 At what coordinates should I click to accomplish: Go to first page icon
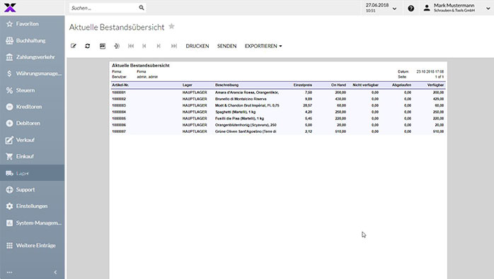pyautogui.click(x=131, y=46)
